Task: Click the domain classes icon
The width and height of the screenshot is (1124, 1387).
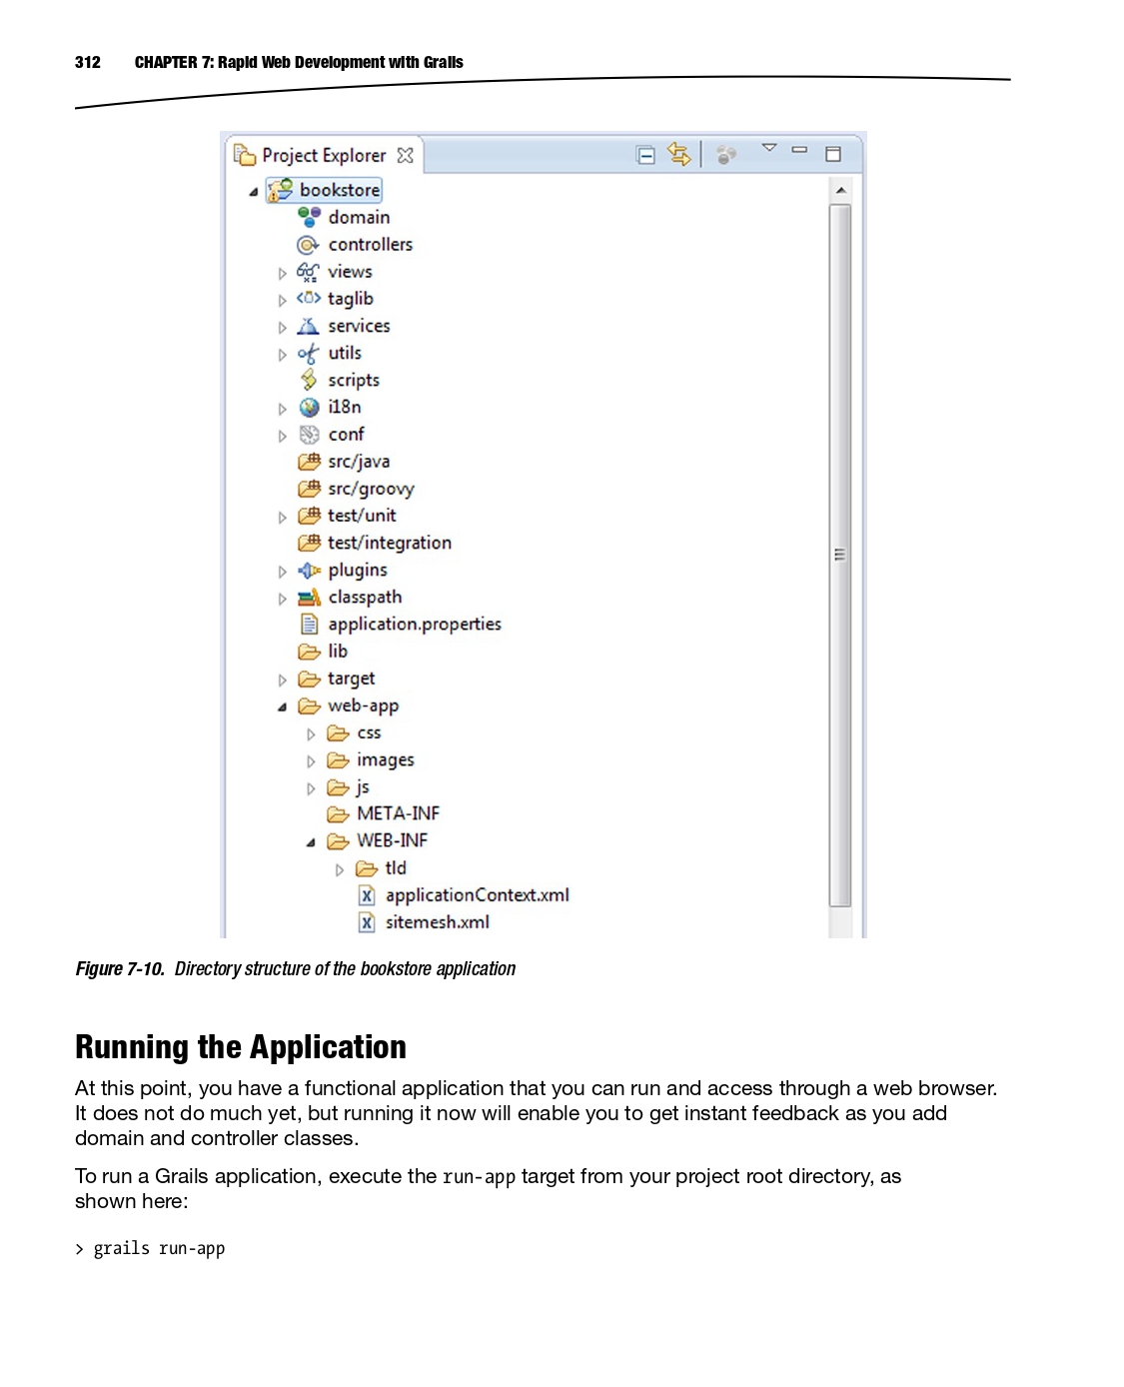Action: pyautogui.click(x=310, y=217)
